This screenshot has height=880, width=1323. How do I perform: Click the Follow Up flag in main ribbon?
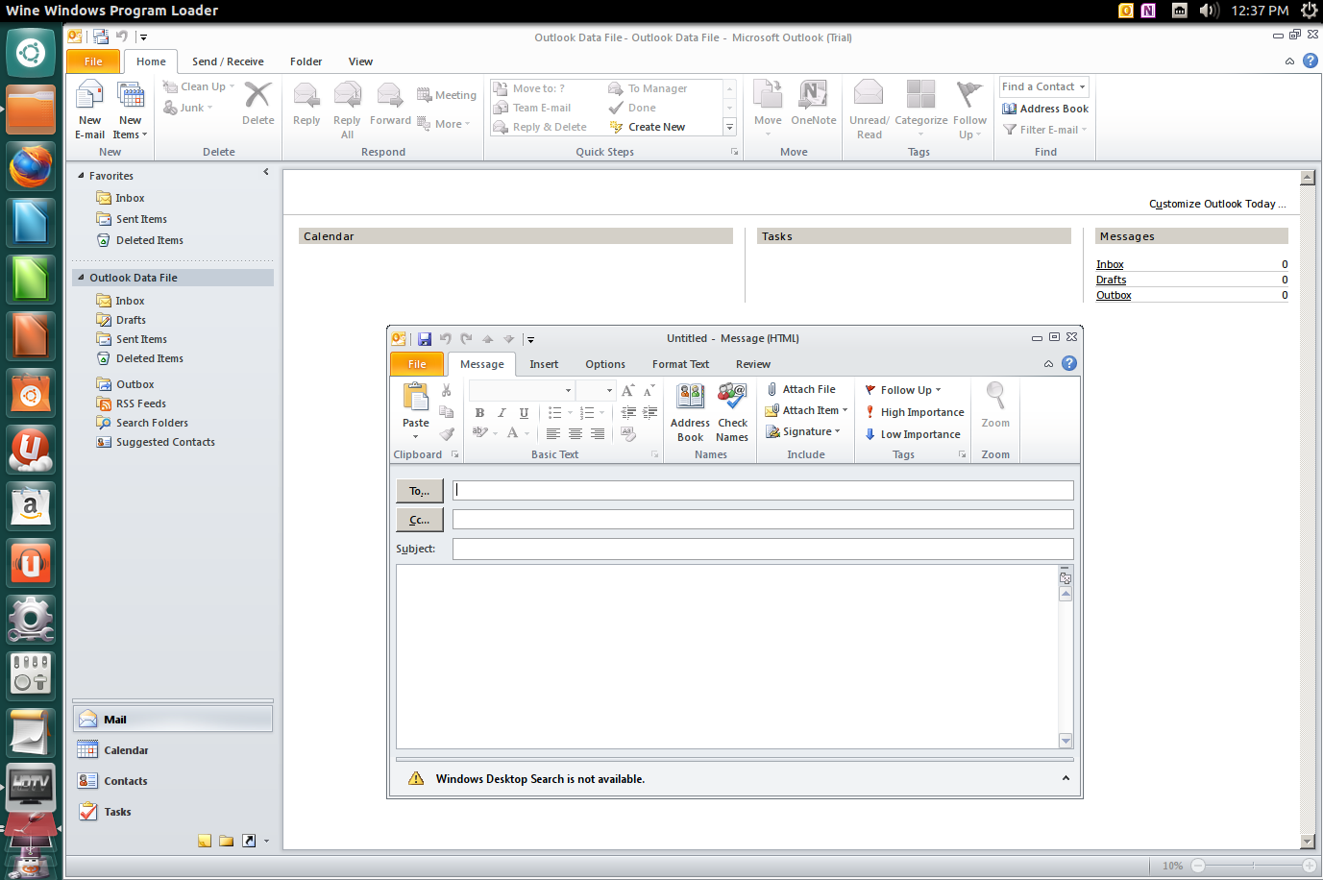pyautogui.click(x=969, y=94)
